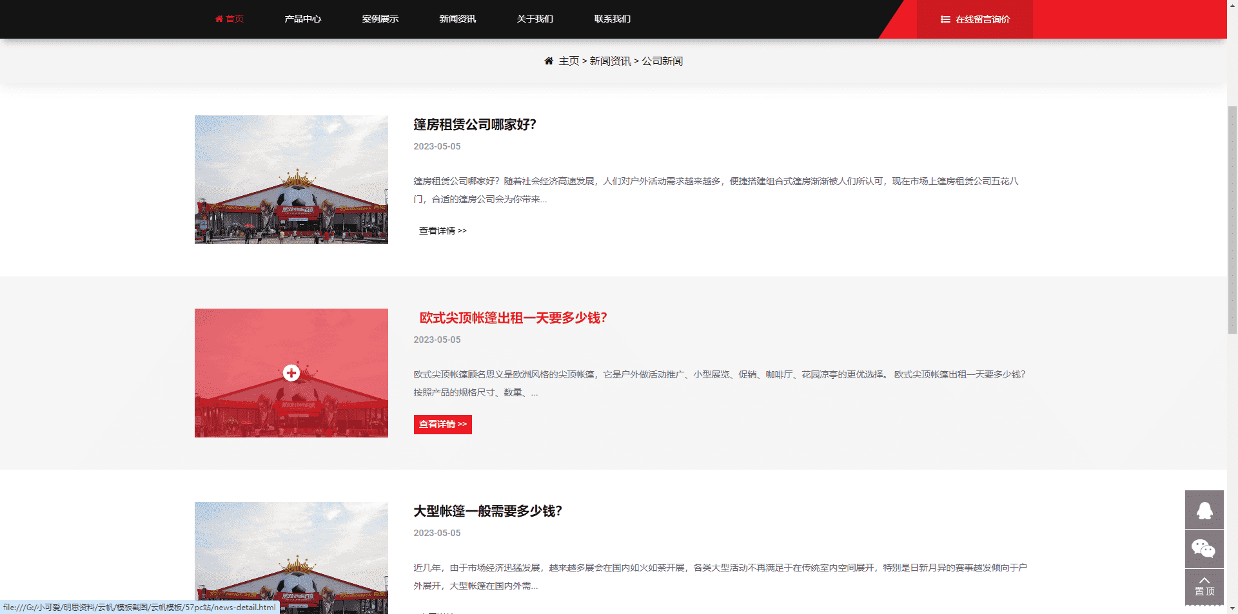Click the date under 大型帐篷一般需要多少钱
1238x614 pixels.
pyautogui.click(x=437, y=533)
